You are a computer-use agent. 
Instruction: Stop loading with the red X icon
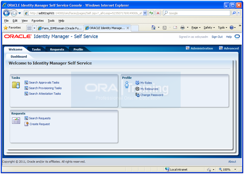pos(158,13)
